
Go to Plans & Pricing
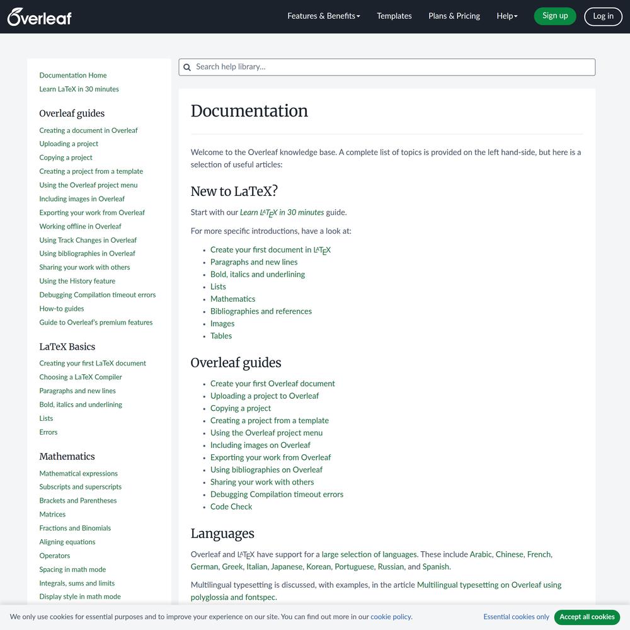[454, 16]
